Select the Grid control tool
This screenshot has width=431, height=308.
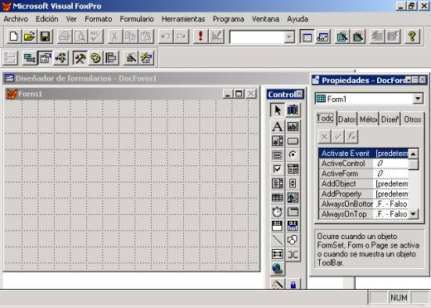click(x=277, y=198)
